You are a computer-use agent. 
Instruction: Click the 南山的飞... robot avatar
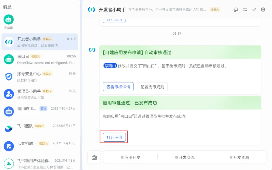tap(9, 111)
